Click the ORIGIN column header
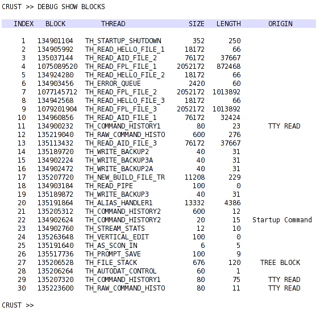Screen dimensions: 316x311 (280, 24)
